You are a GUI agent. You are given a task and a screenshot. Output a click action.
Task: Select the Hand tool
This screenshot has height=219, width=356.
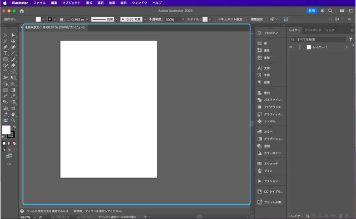click(13, 115)
